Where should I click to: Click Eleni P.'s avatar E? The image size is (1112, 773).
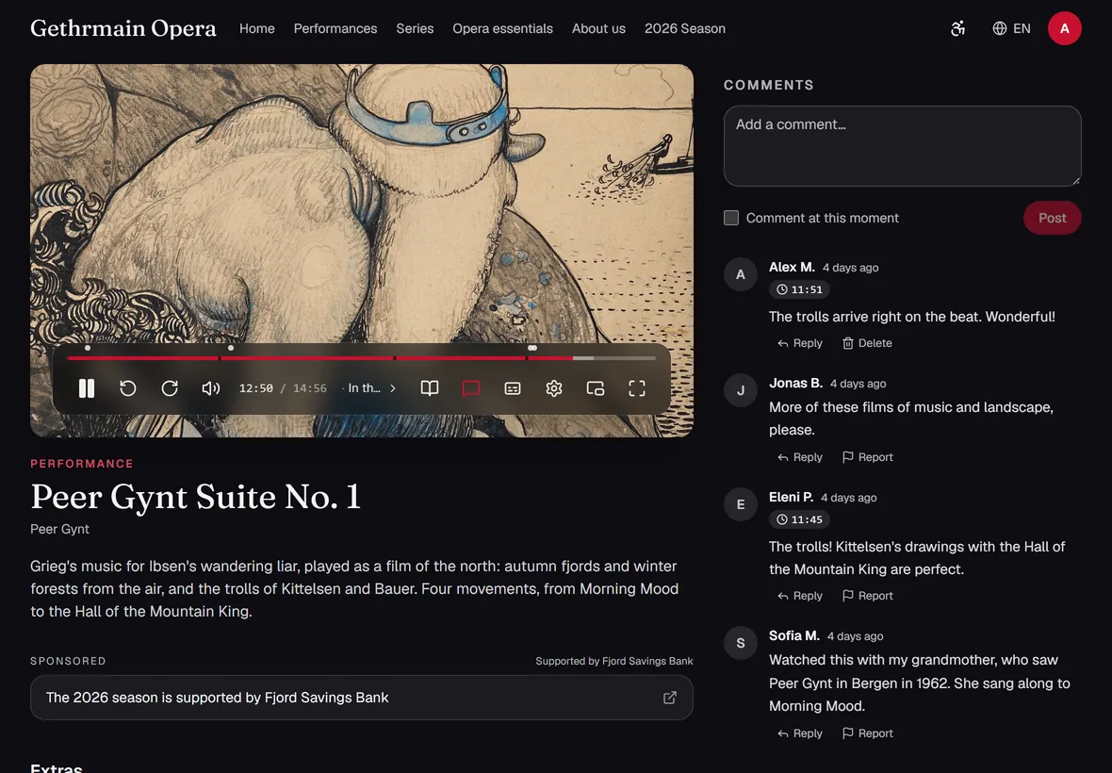pyautogui.click(x=741, y=504)
